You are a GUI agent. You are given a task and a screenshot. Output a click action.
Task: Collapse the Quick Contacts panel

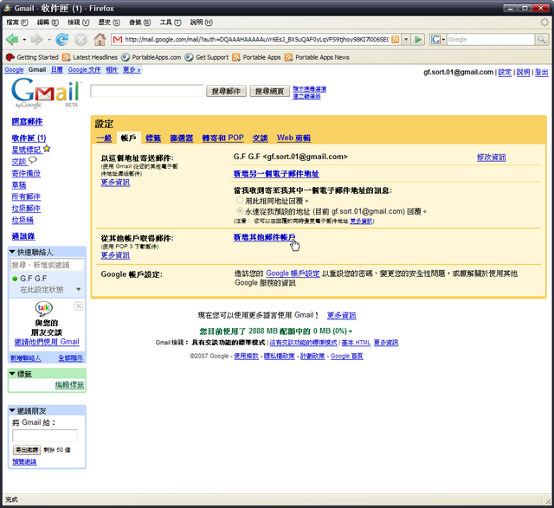click(x=12, y=252)
